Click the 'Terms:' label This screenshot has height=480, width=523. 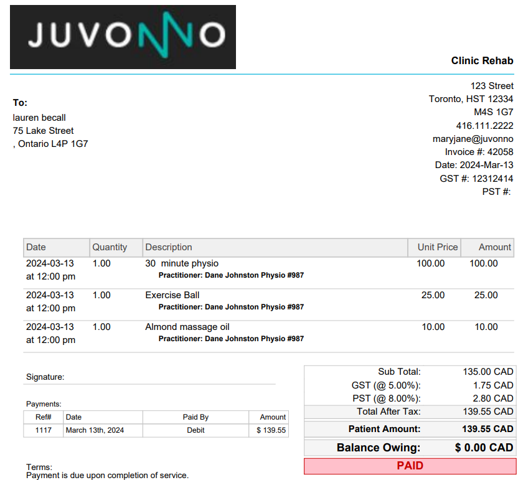coord(39,467)
